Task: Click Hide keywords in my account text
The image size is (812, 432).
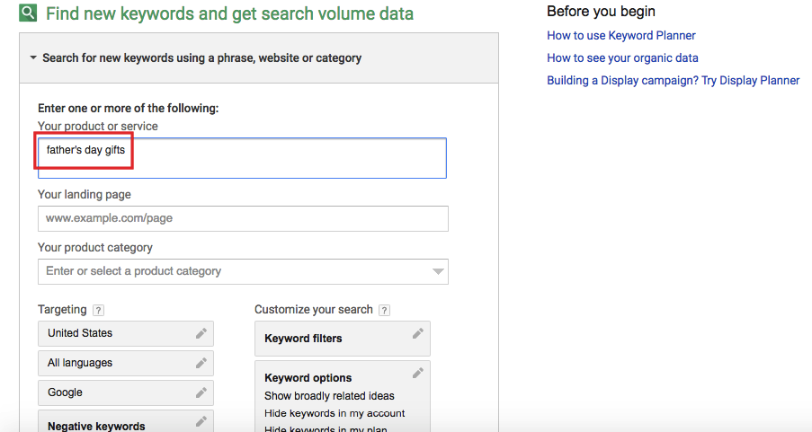Action: click(335, 413)
